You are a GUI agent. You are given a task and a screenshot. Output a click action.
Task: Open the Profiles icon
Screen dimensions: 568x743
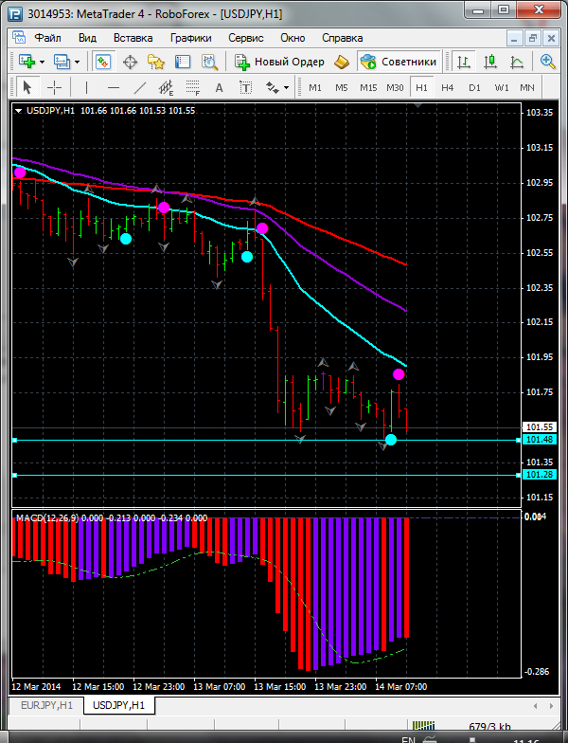point(62,62)
